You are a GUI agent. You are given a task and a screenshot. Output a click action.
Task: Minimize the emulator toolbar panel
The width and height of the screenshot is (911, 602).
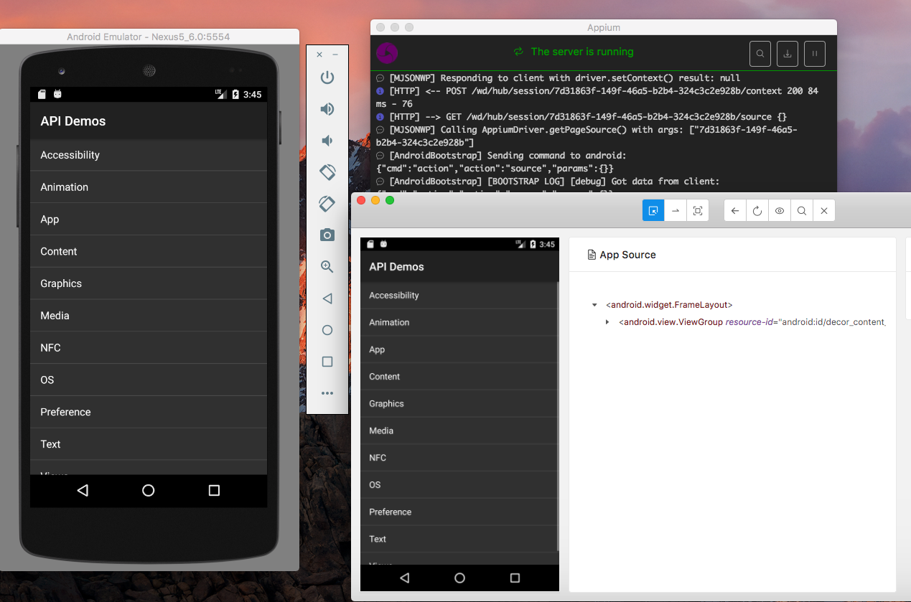click(335, 55)
